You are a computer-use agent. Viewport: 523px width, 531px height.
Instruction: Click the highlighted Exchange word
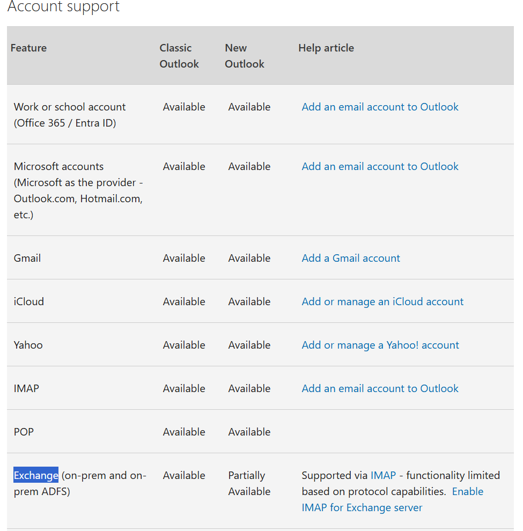[x=36, y=475]
